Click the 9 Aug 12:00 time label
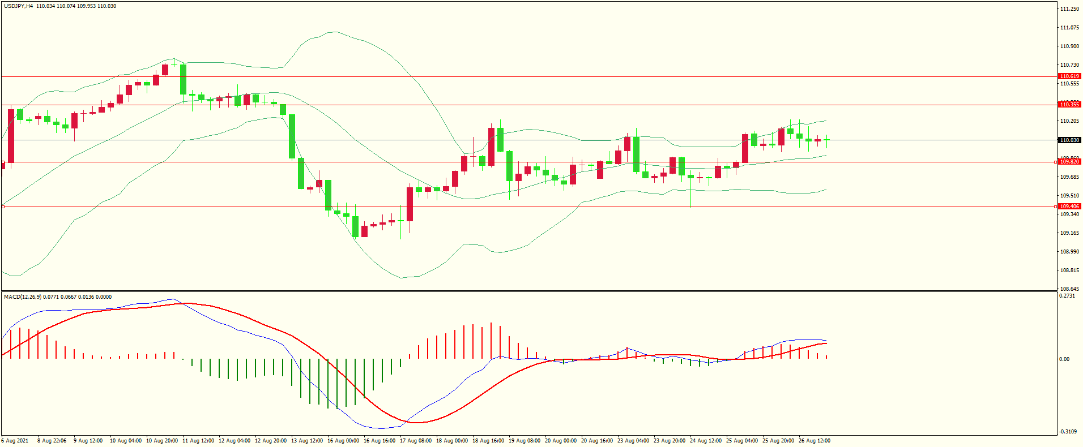The image size is (1083, 447). [x=88, y=441]
